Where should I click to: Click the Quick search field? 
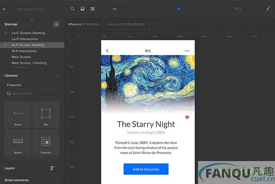tap(32, 94)
